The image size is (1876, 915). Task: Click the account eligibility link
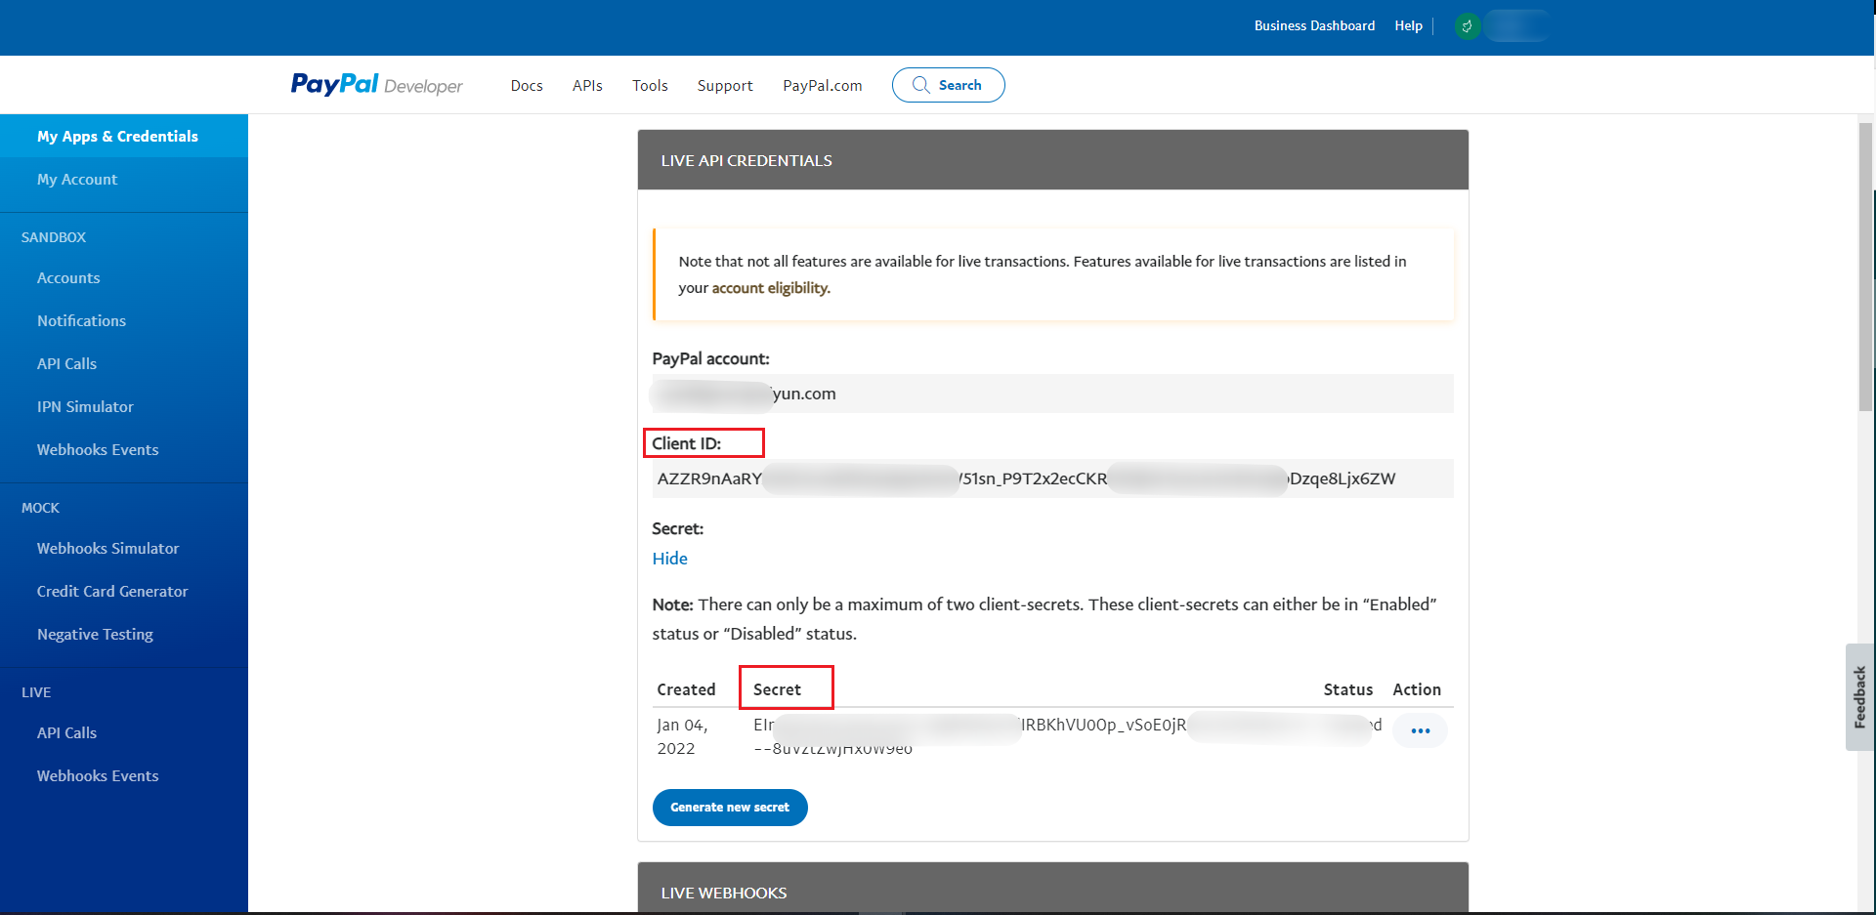tap(771, 288)
